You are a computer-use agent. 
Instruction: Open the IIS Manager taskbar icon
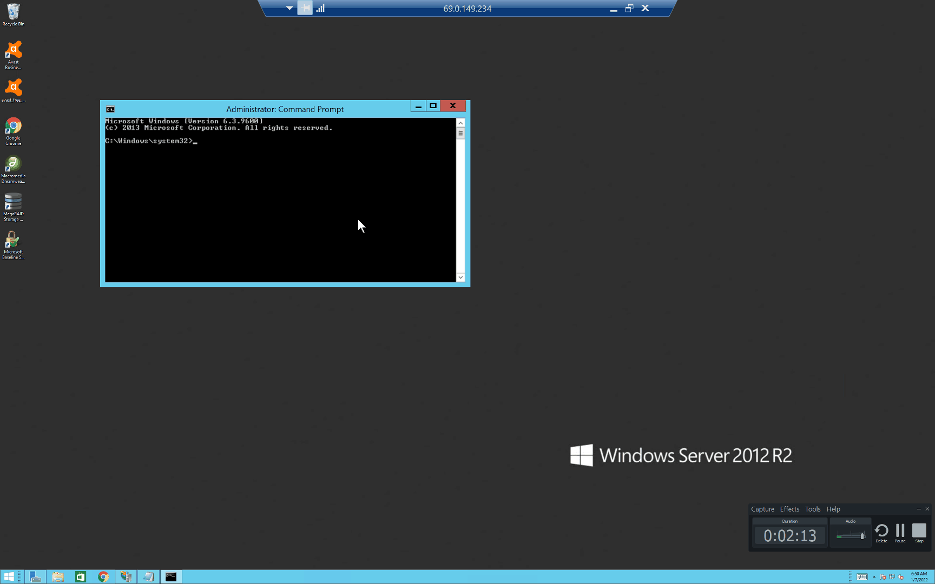(126, 577)
